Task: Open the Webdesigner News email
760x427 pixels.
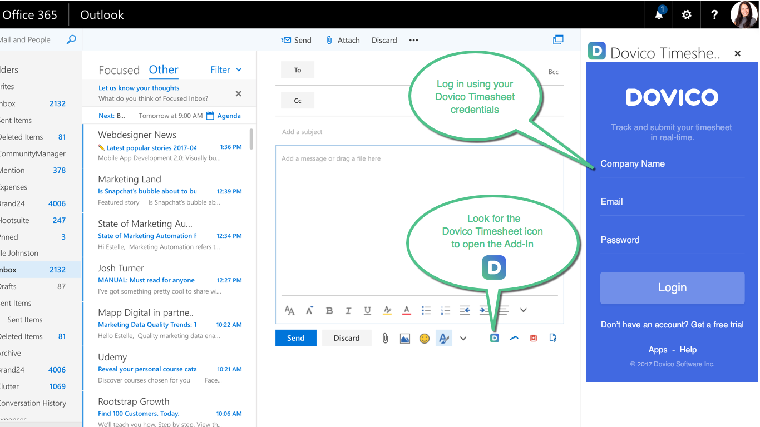Action: coord(169,146)
